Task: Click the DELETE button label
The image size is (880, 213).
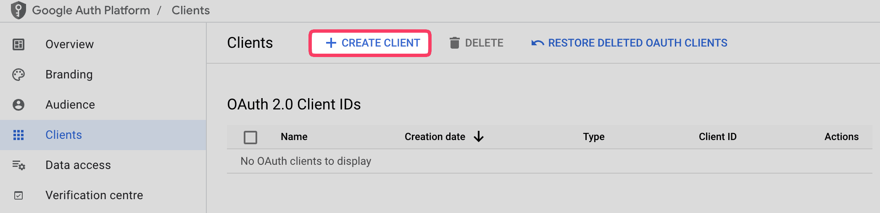Action: (x=484, y=43)
